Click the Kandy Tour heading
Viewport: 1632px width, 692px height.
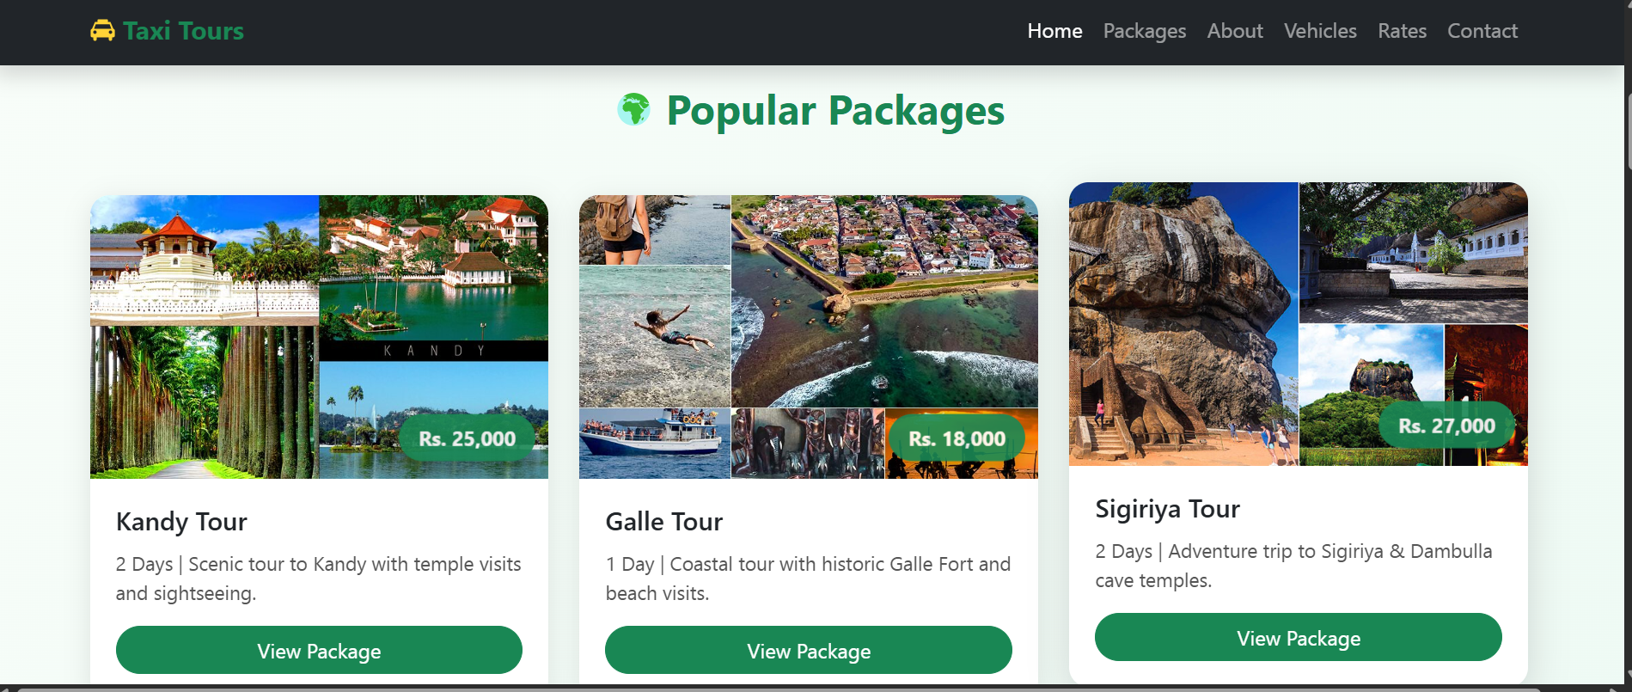tap(181, 521)
